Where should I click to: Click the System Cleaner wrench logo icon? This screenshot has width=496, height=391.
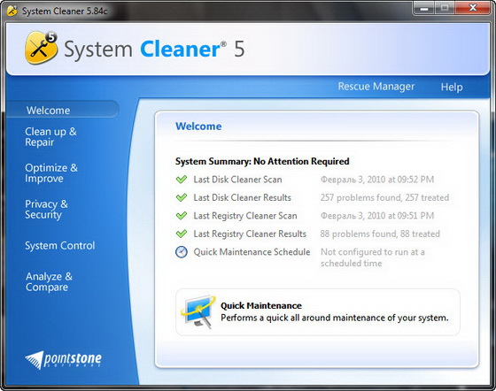coord(41,48)
